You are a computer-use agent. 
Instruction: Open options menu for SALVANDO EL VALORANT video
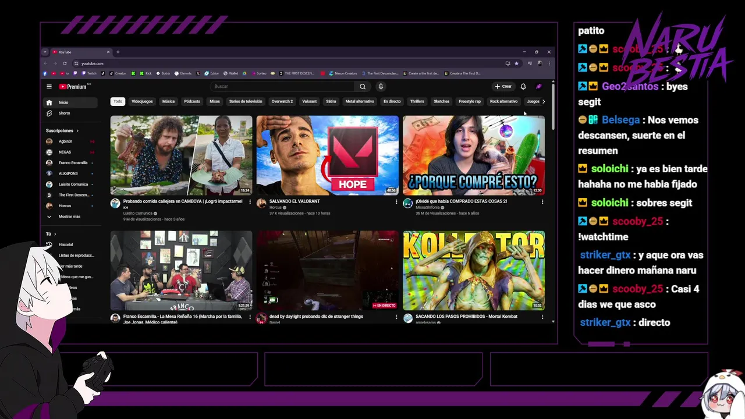coord(396,202)
